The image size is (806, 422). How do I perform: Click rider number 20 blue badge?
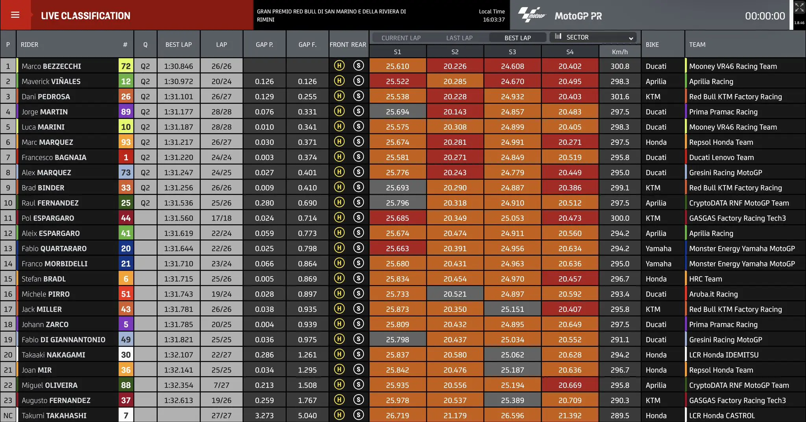coord(126,248)
